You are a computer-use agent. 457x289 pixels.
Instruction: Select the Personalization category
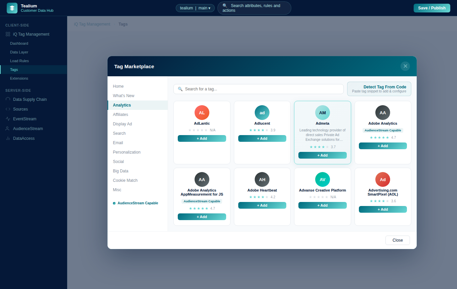click(x=127, y=152)
